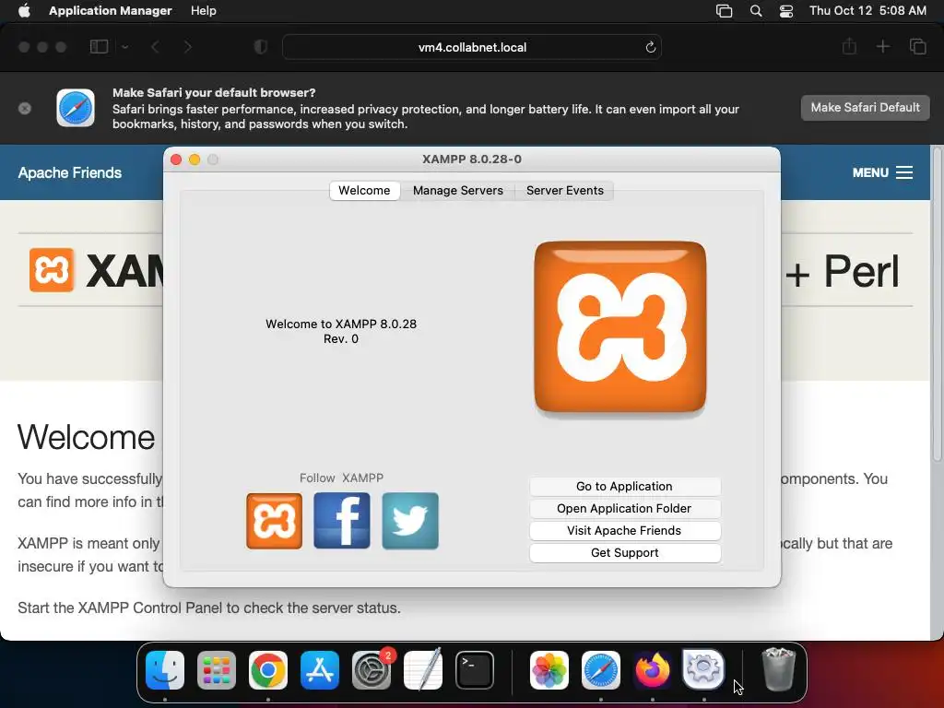Open App Store from the Dock
Image resolution: width=944 pixels, height=708 pixels.
point(320,670)
